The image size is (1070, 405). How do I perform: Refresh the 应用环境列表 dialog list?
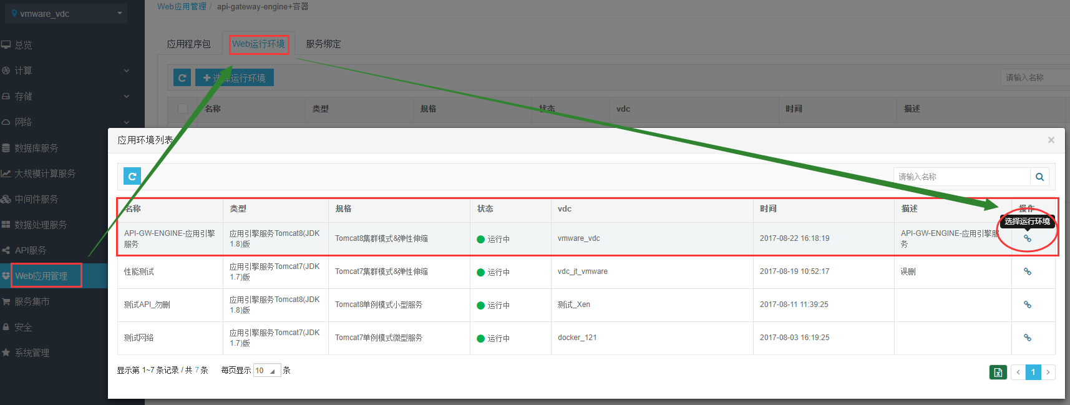point(132,177)
